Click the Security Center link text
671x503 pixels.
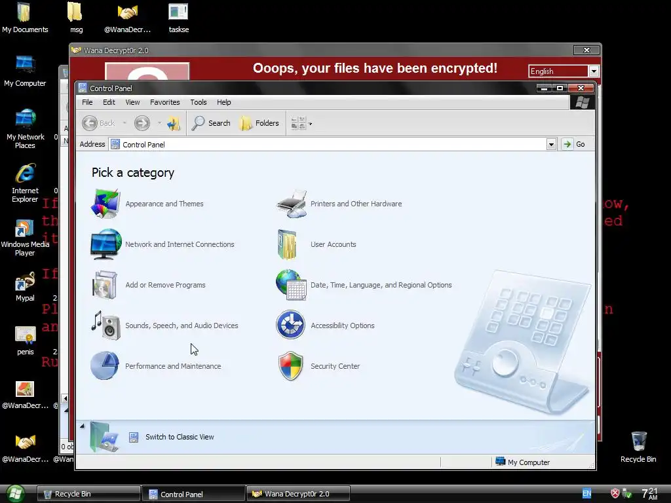[335, 366]
